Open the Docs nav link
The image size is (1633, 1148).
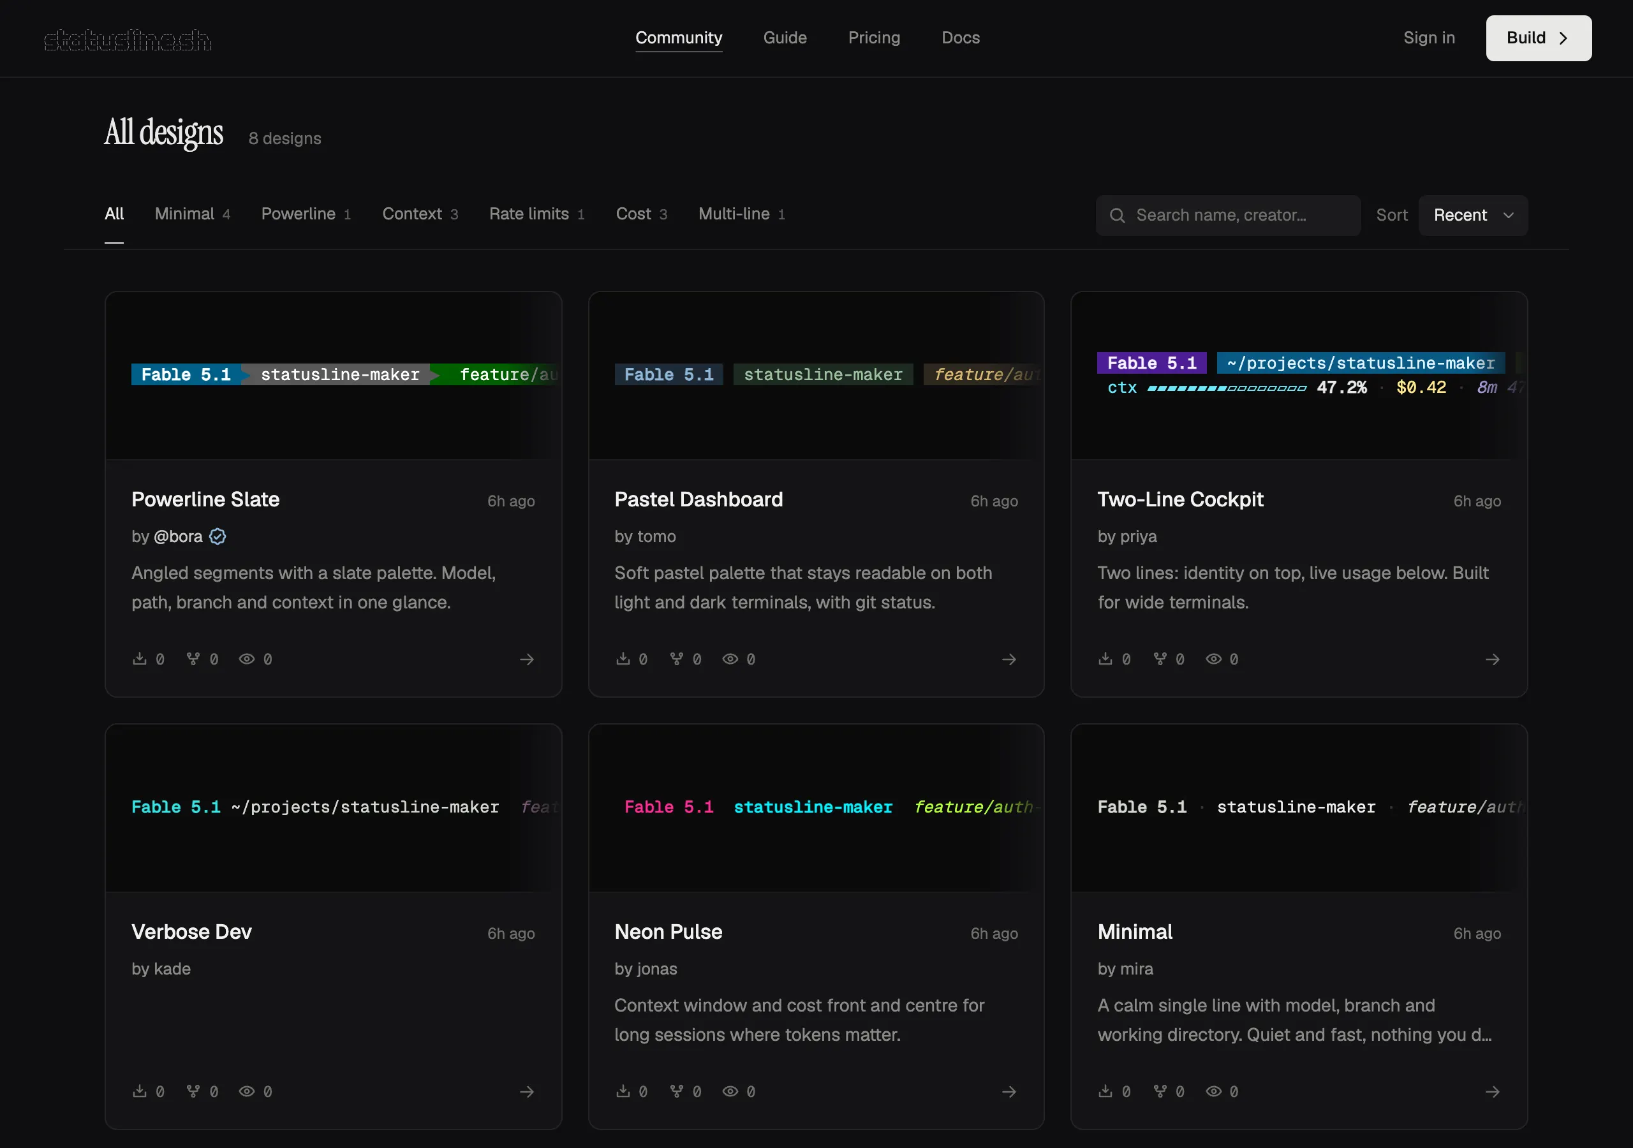click(x=960, y=38)
